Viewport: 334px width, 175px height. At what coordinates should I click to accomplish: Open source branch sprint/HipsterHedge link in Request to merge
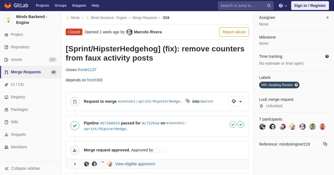pos(160,101)
